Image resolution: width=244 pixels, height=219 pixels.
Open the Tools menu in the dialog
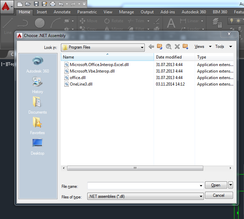point(223,47)
